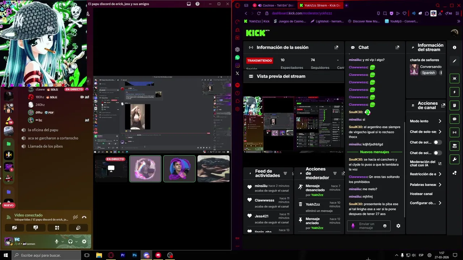Image resolution: width=463 pixels, height=260 pixels.
Task: Open Discord activities launcher button
Action: click(57, 227)
